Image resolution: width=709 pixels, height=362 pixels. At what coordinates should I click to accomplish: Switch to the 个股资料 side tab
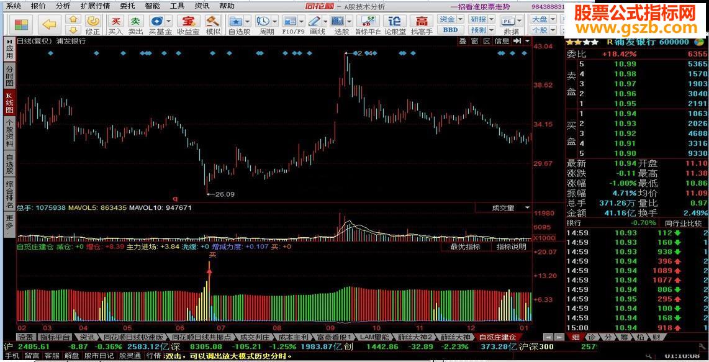[9, 133]
